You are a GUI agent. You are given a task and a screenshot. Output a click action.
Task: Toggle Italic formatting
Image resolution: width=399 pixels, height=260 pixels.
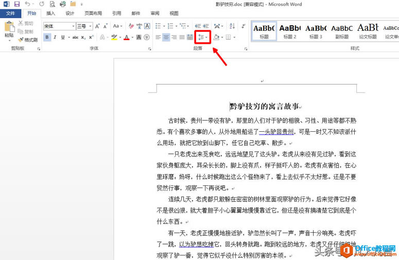(55, 37)
